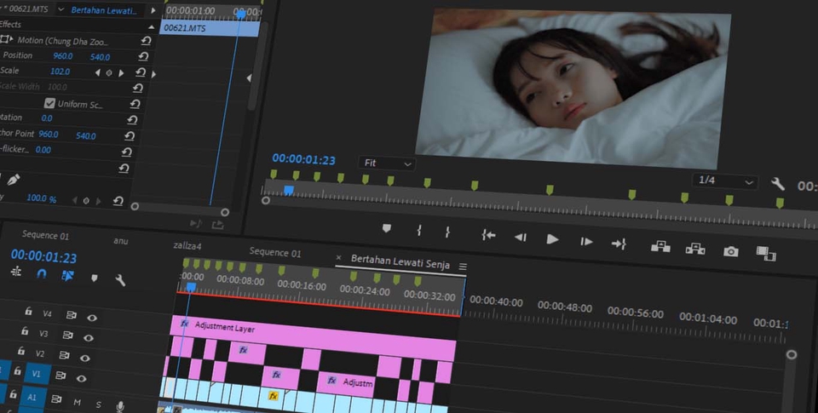Toggle lock on V3 track
818x413 pixels.
coord(25,330)
